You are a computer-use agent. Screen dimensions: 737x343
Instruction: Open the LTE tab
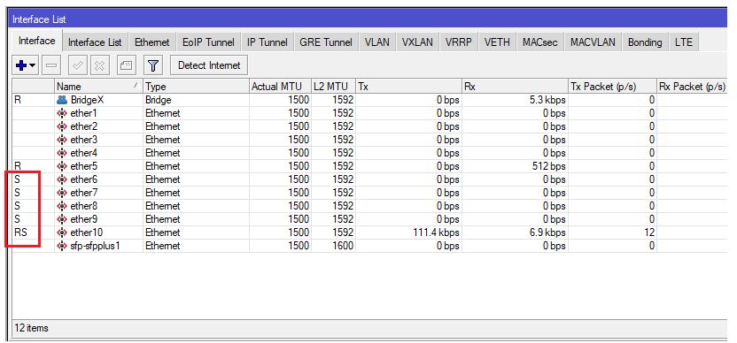(684, 42)
